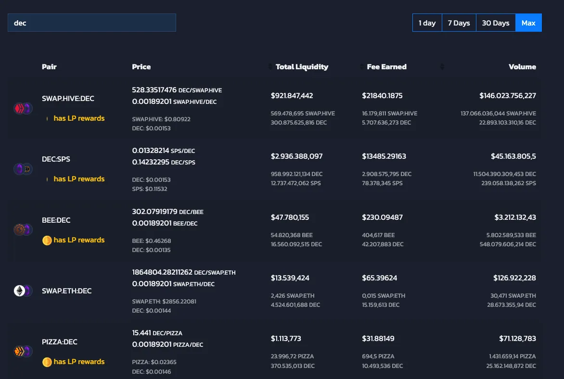Viewport: 564px width, 379px height.
Task: Open the PIZZA:DEC pair
Action: coord(59,341)
